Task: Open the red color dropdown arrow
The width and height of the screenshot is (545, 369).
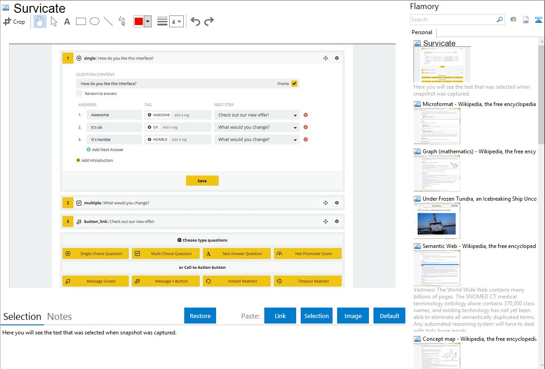Action: click(x=147, y=21)
